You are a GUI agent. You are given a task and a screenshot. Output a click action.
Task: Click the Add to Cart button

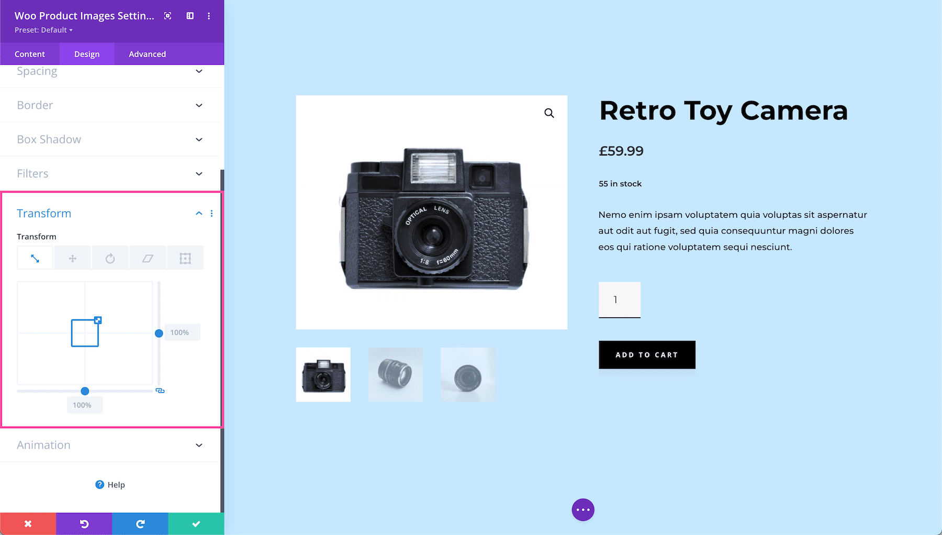[x=647, y=354]
